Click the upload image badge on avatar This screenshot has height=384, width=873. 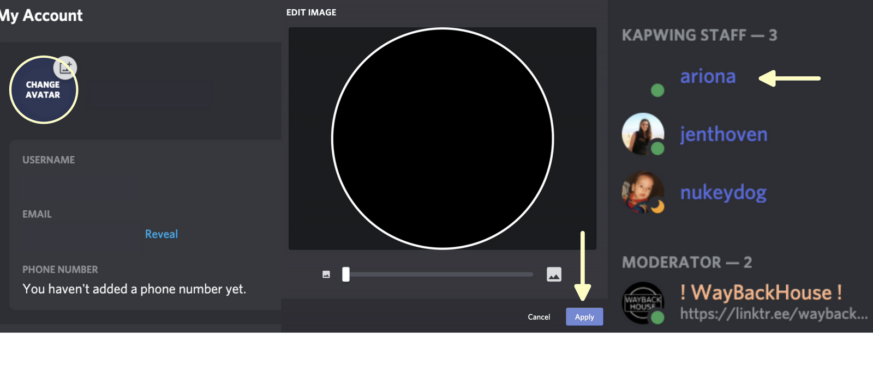(x=65, y=68)
